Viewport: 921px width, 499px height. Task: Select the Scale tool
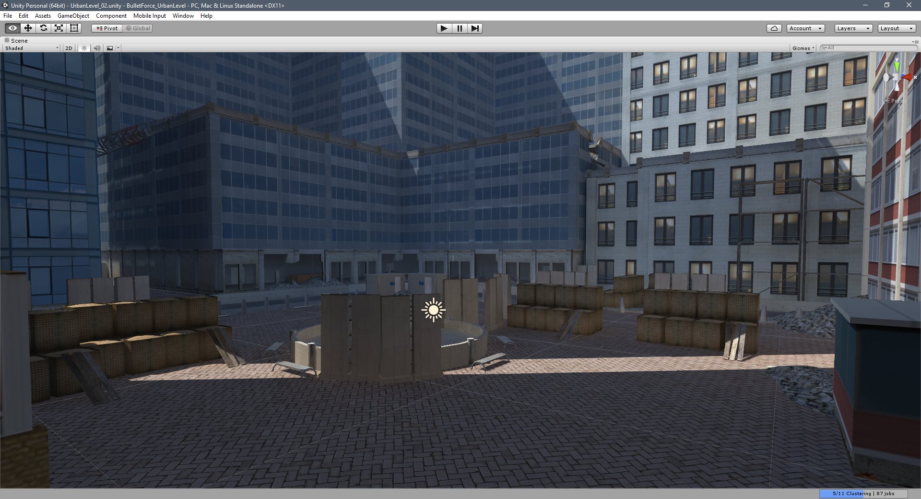(x=59, y=28)
